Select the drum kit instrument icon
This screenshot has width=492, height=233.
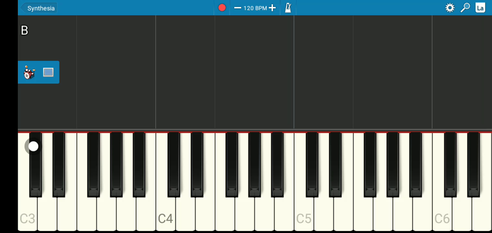tap(29, 72)
